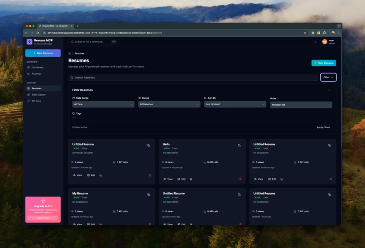
Task: Select the Resume MCP browser tab
Action: click(x=55, y=26)
